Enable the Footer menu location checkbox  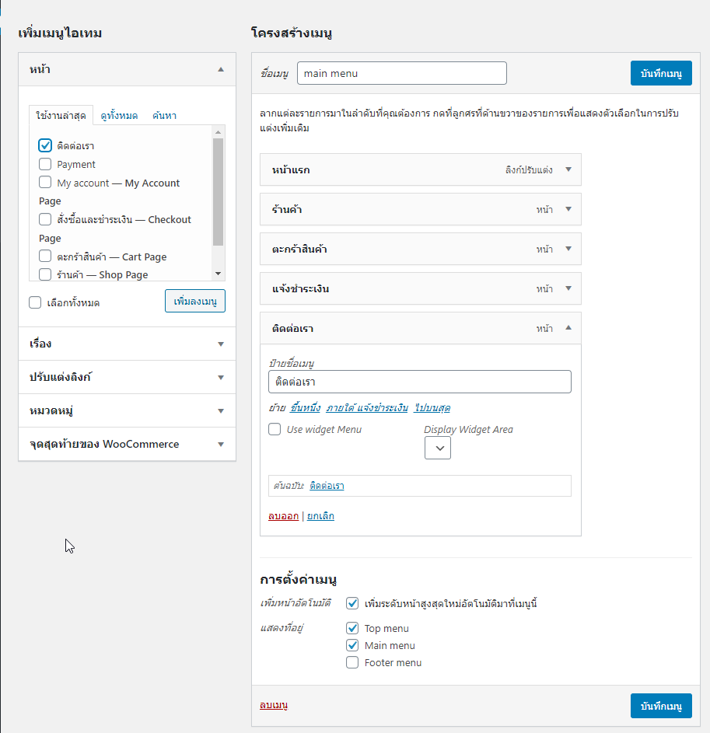coord(352,662)
